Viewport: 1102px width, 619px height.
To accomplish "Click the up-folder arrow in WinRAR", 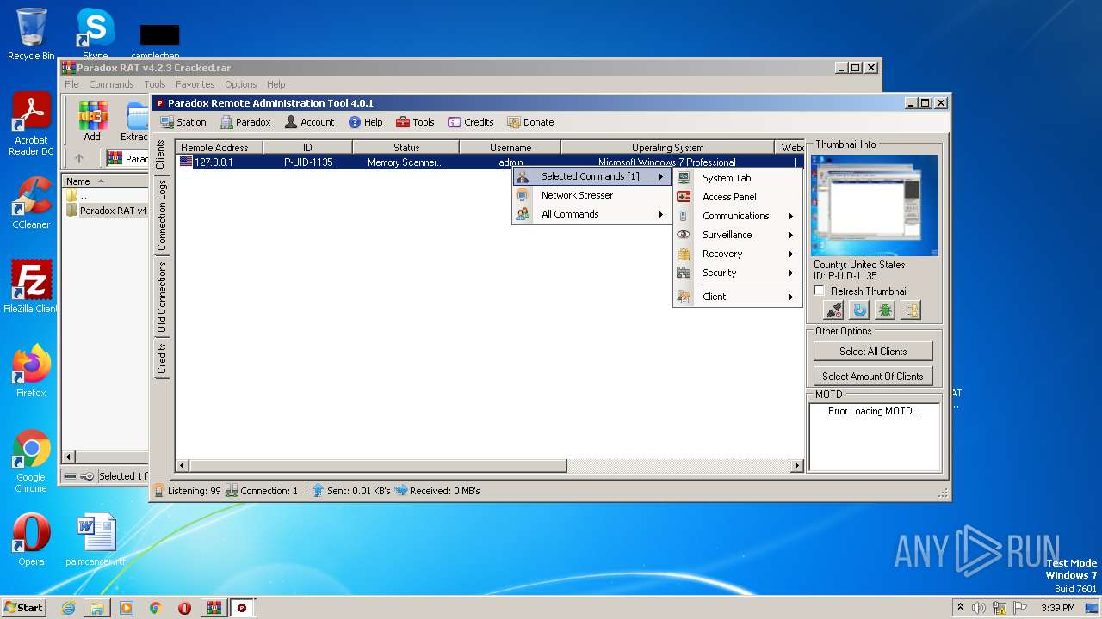I will pos(79,158).
